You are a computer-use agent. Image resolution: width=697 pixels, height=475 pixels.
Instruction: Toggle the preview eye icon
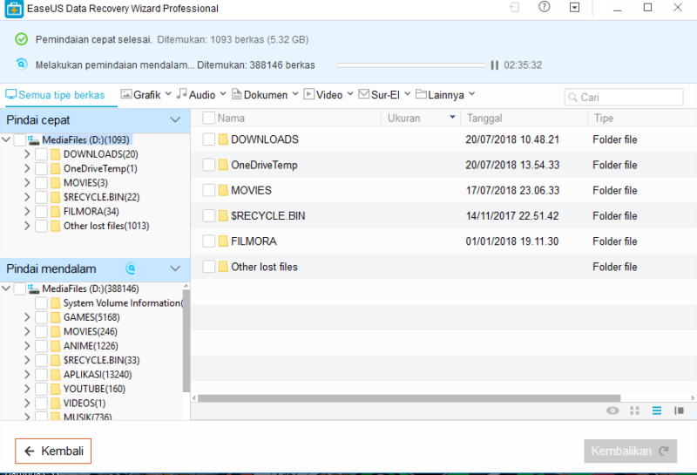(x=612, y=411)
